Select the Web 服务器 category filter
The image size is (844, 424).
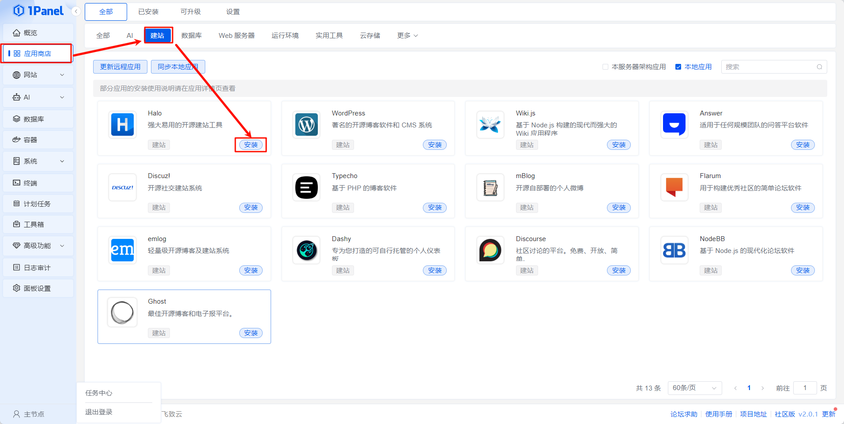pos(237,36)
